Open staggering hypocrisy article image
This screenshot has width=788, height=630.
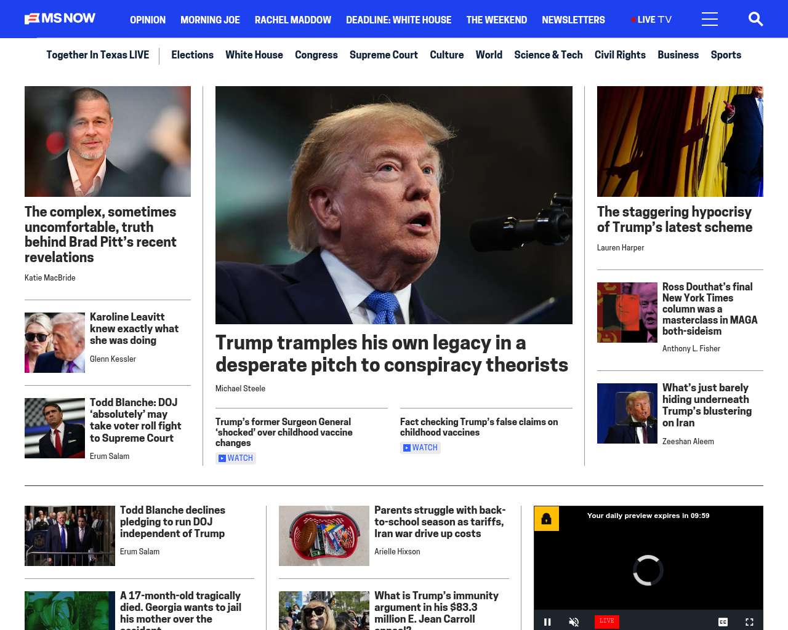coord(680,142)
